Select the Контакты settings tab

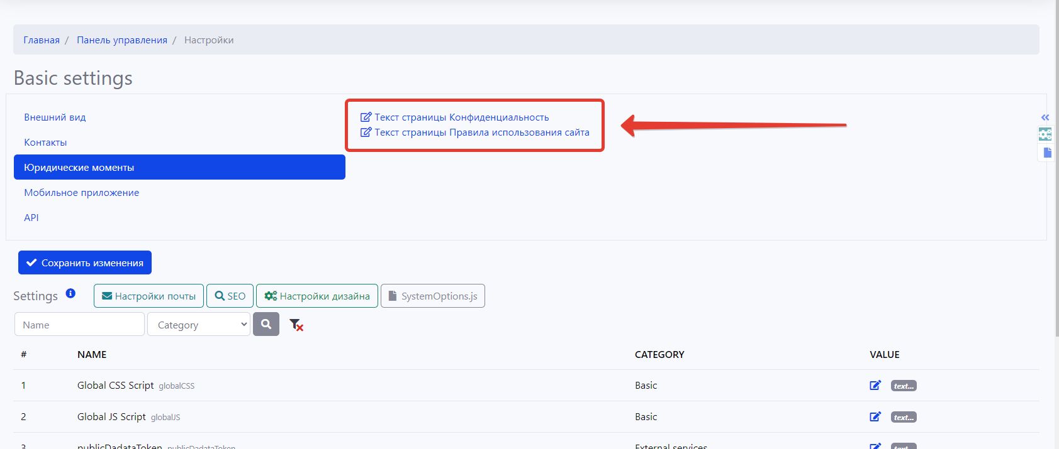[x=45, y=143]
